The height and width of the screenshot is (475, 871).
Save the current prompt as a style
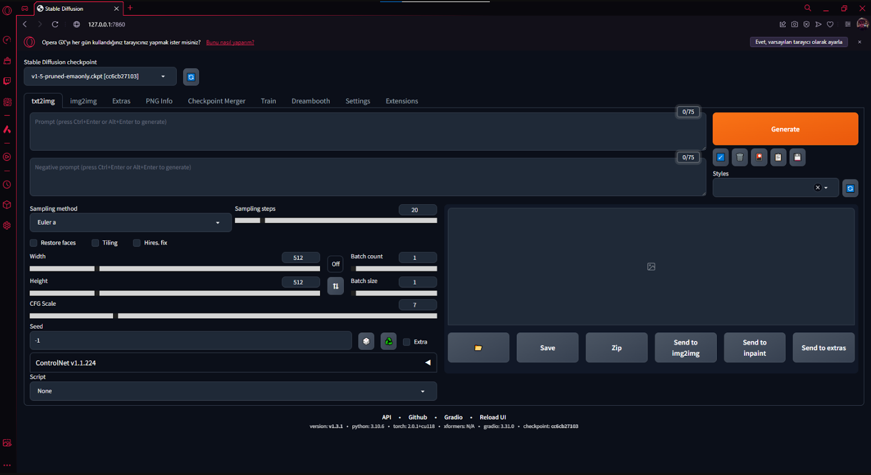click(798, 157)
